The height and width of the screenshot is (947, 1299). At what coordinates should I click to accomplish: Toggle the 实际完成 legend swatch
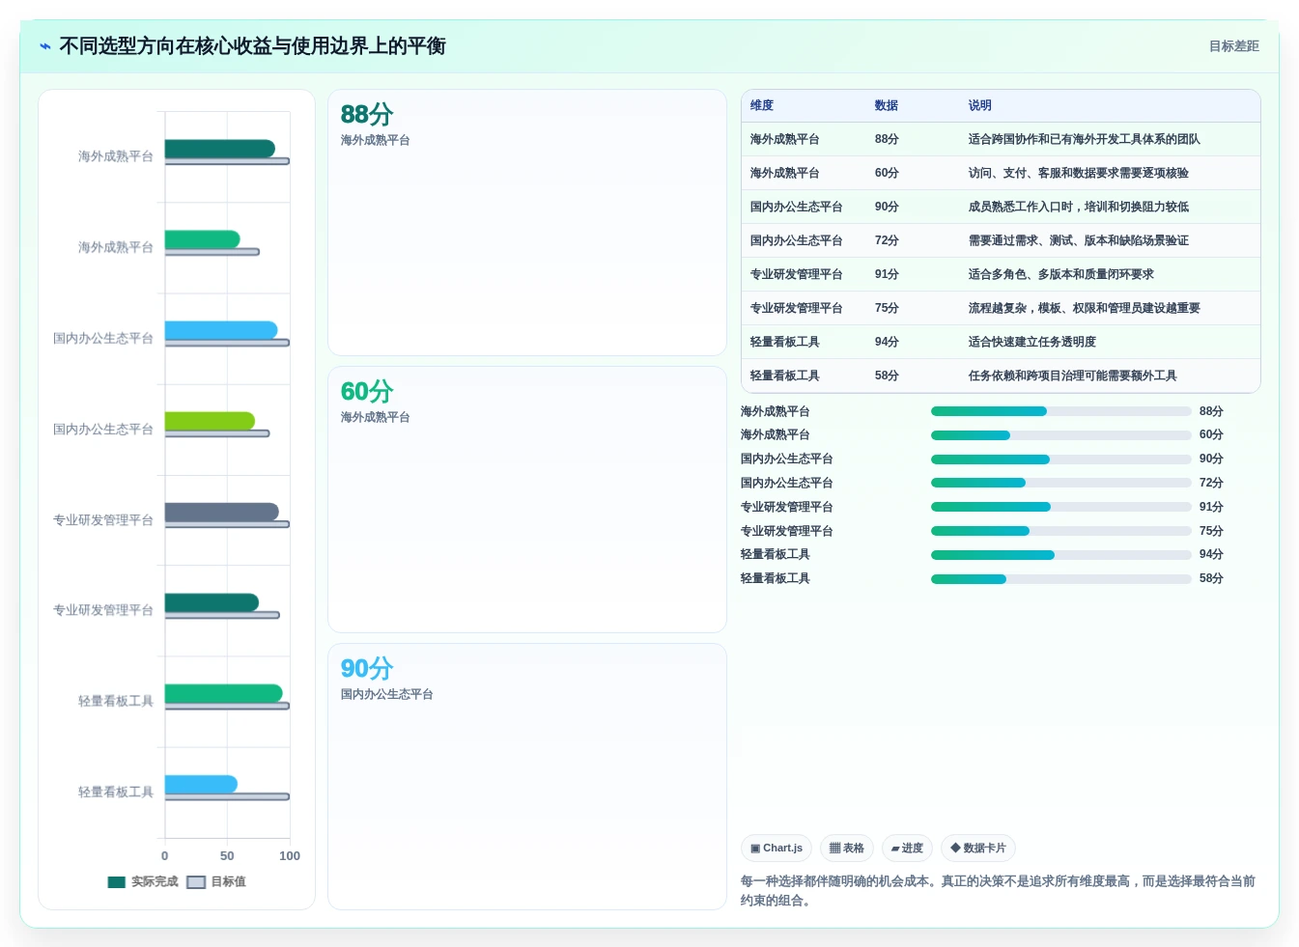pyautogui.click(x=117, y=882)
